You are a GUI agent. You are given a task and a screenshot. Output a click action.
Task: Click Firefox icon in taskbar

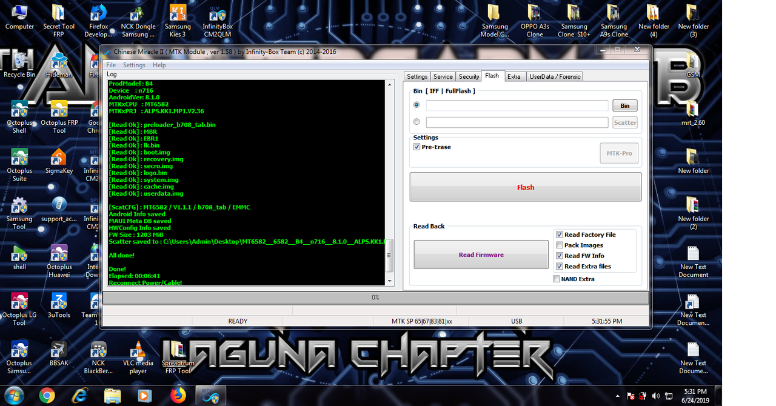click(x=178, y=396)
